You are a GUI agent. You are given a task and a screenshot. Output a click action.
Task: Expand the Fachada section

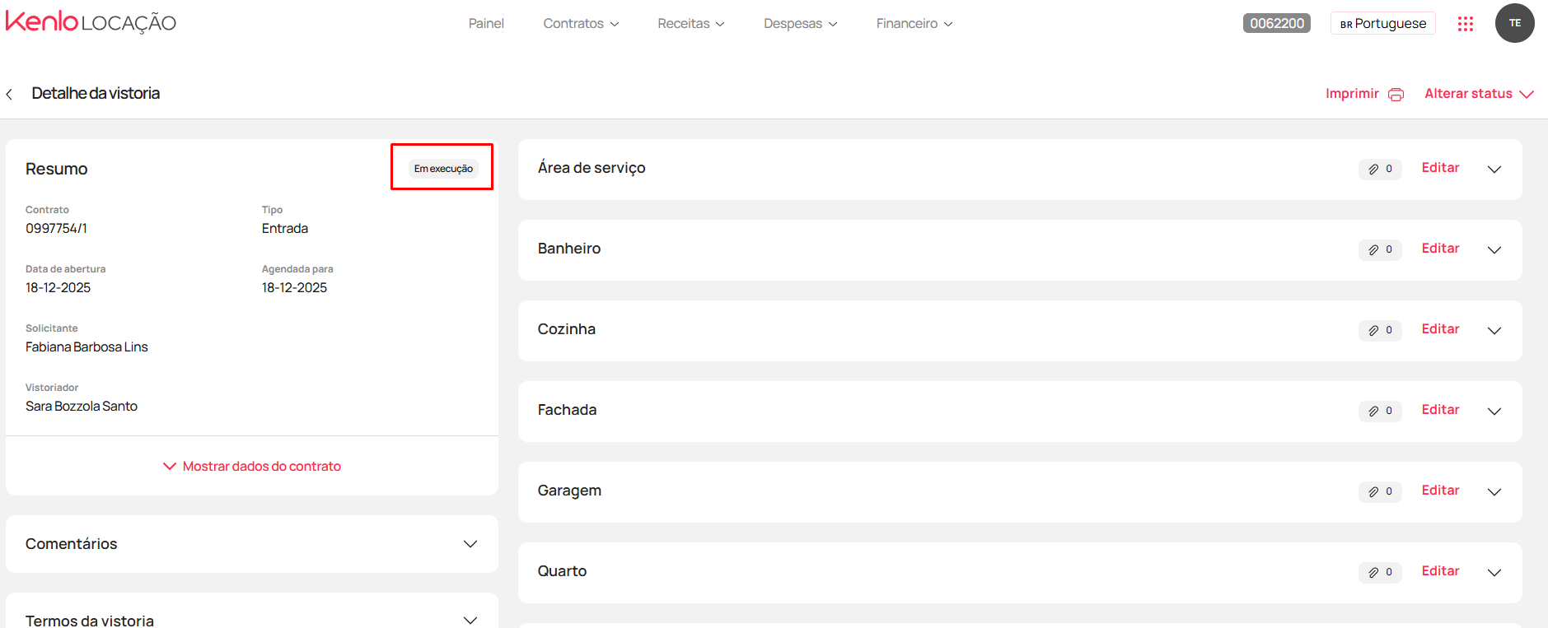[x=1494, y=411]
